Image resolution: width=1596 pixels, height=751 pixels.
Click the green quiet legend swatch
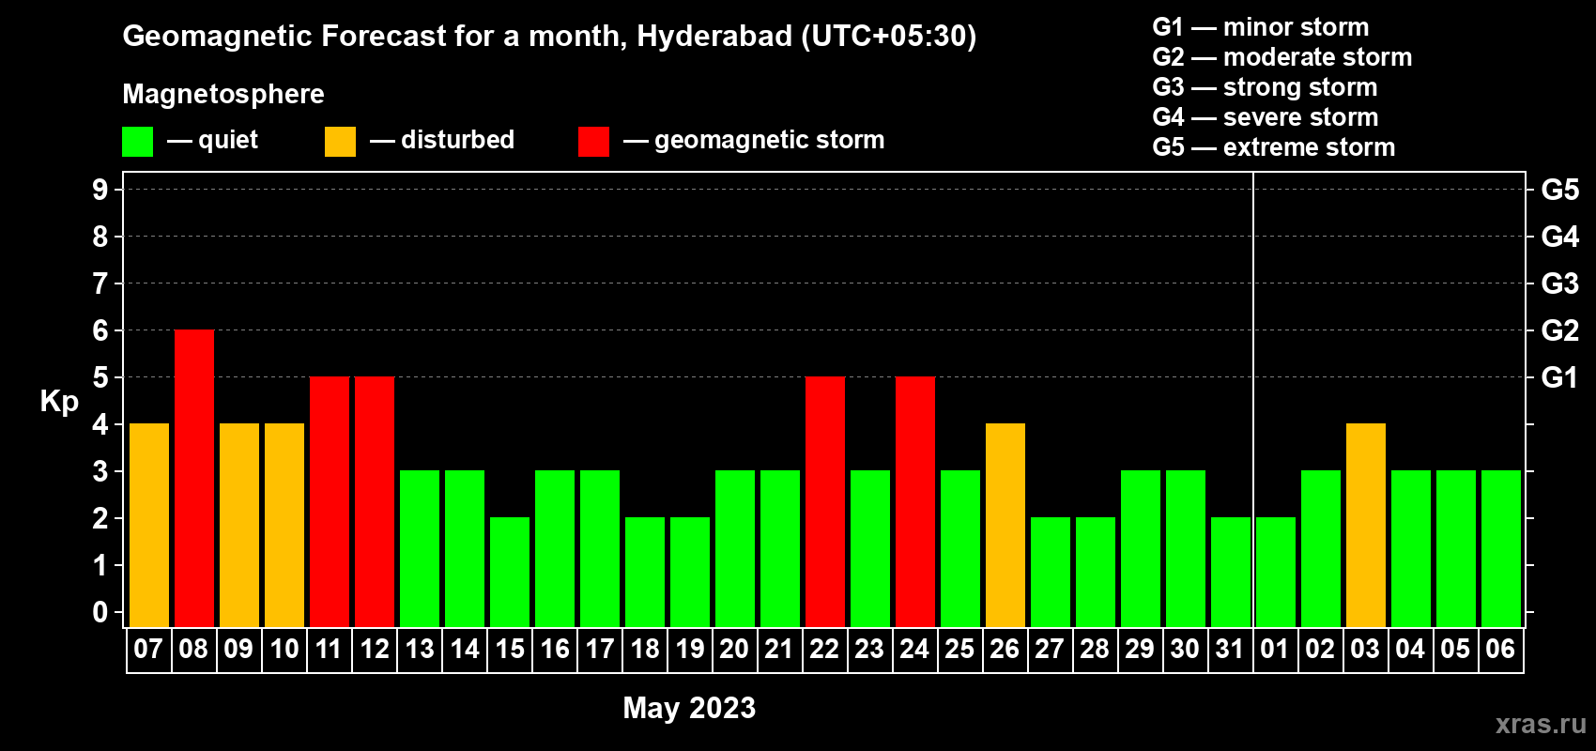point(137,142)
